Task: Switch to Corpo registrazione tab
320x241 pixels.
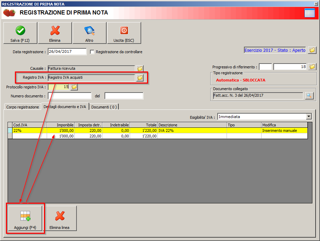Action: 22,107
